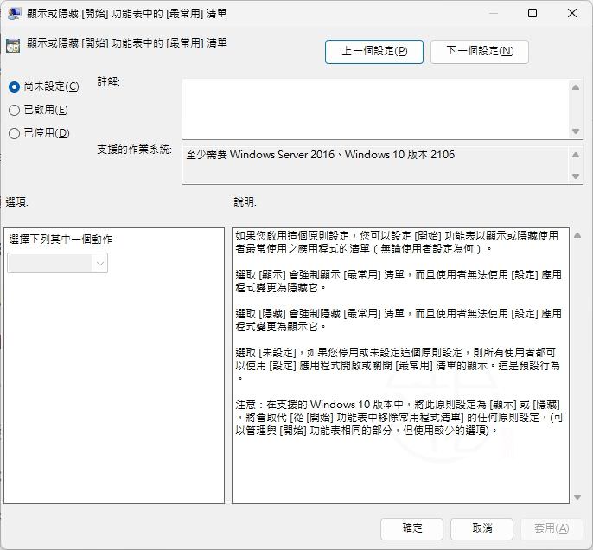The height and width of the screenshot is (550, 593).
Task: Minimize the dialog window
Action: click(493, 14)
